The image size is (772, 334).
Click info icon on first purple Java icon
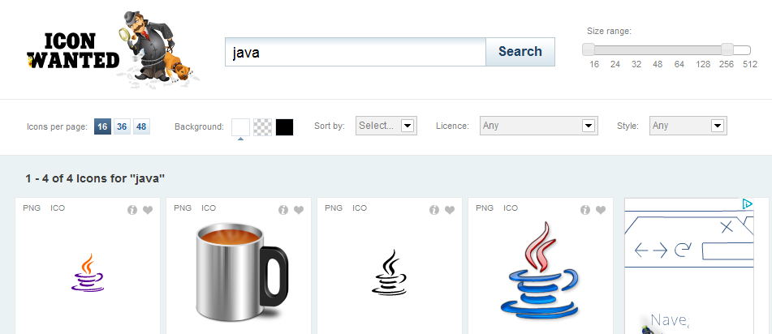pos(132,210)
